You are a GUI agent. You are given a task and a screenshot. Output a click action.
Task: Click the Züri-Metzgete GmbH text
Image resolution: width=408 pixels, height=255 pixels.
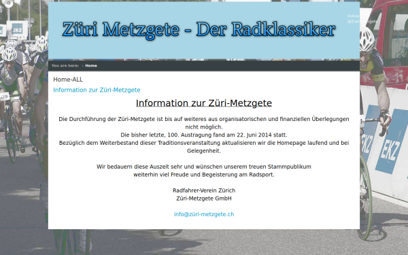pos(204,199)
